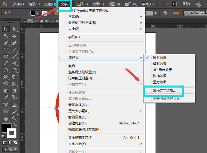Choose 重力效果 path text effect
This screenshot has width=207, height=153.
[169, 82]
